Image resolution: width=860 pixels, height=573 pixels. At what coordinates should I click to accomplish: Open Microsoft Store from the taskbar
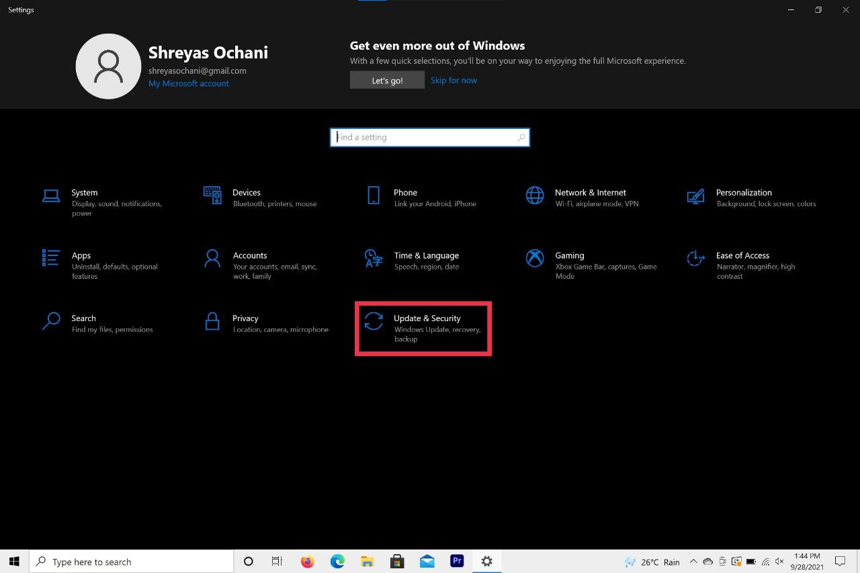[397, 562]
